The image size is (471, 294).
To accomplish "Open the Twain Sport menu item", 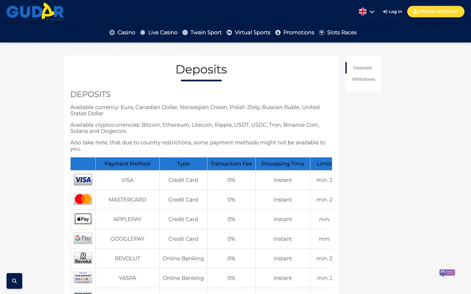I will (202, 33).
